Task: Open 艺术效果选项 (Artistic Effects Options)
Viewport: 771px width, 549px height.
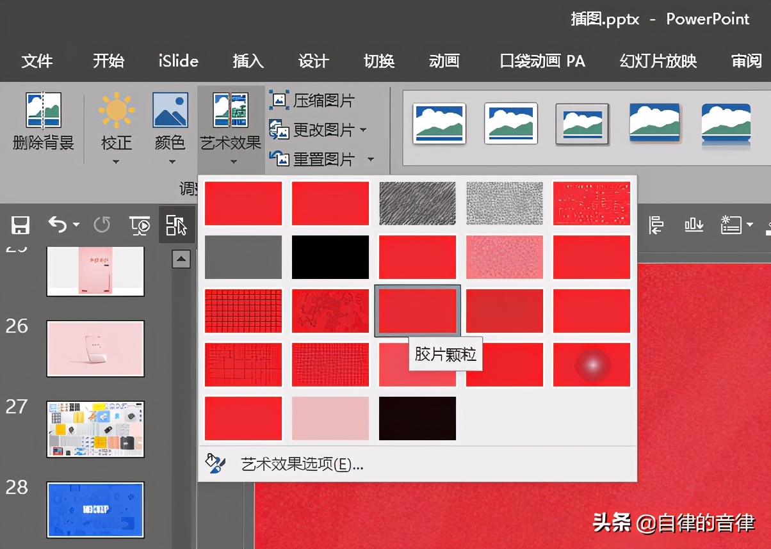Action: [x=302, y=465]
